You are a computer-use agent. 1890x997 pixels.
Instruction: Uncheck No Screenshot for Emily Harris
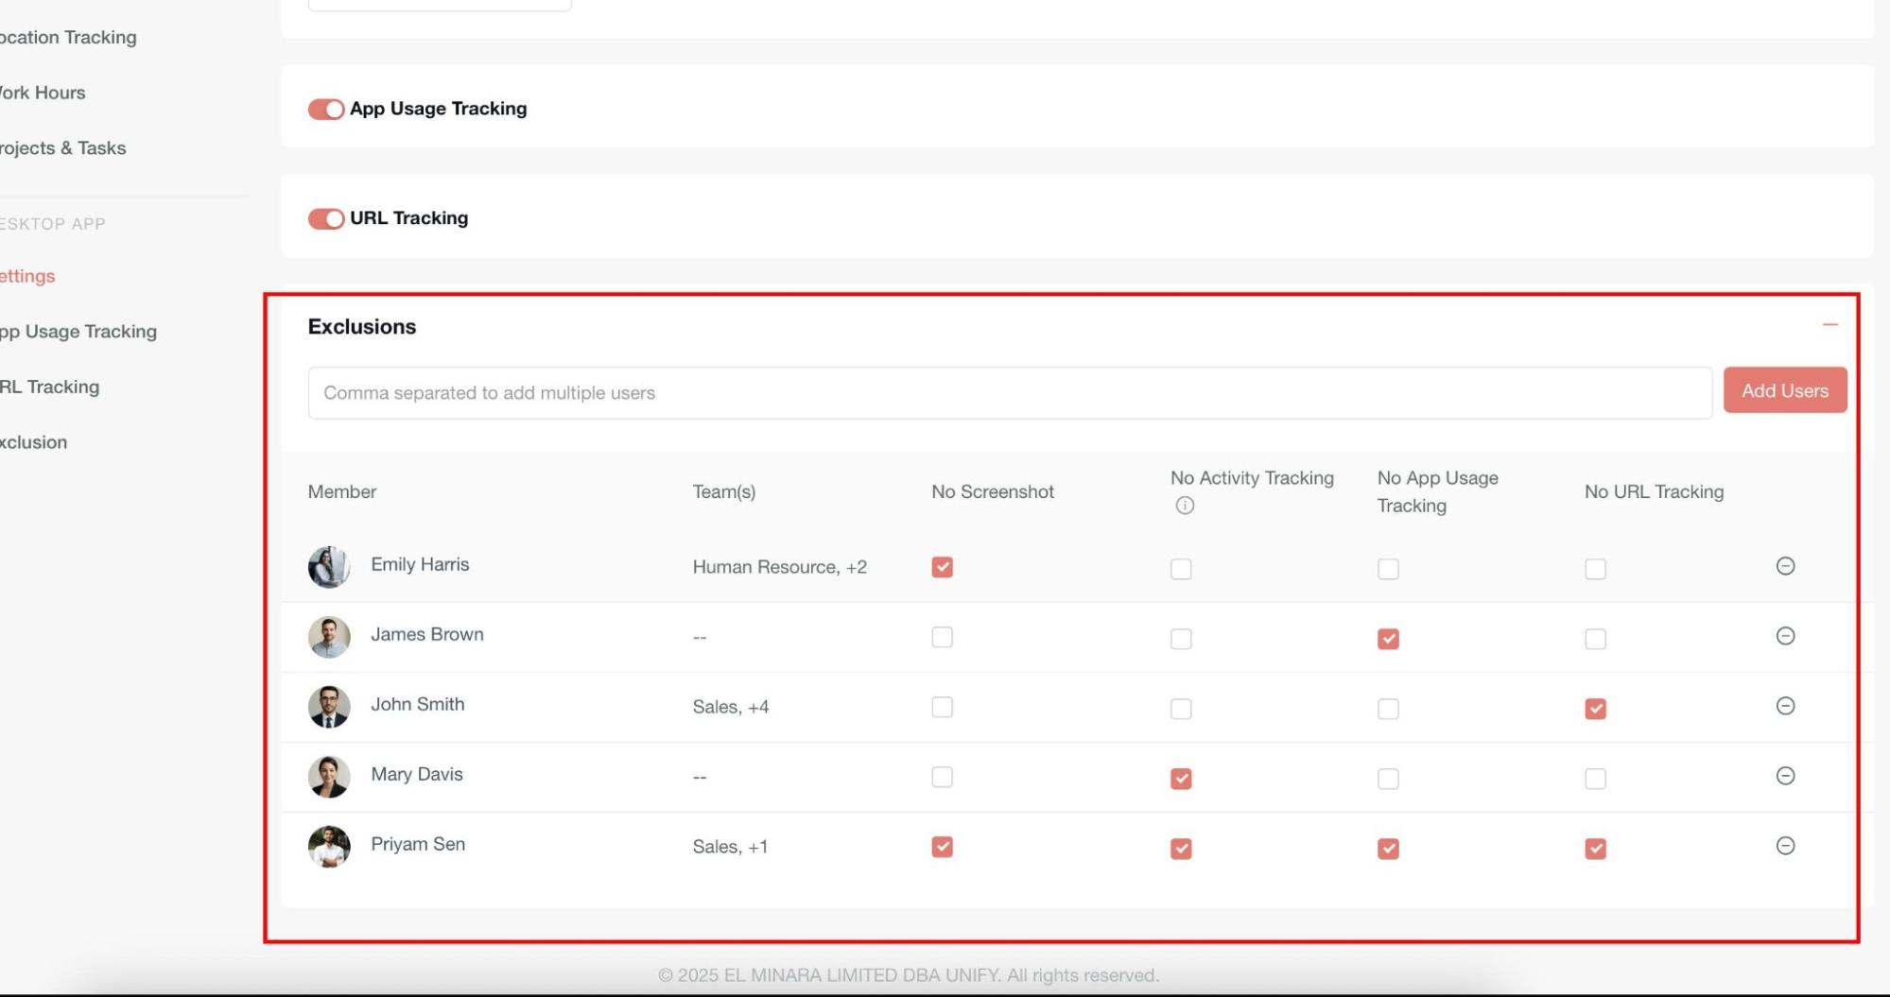tap(942, 567)
